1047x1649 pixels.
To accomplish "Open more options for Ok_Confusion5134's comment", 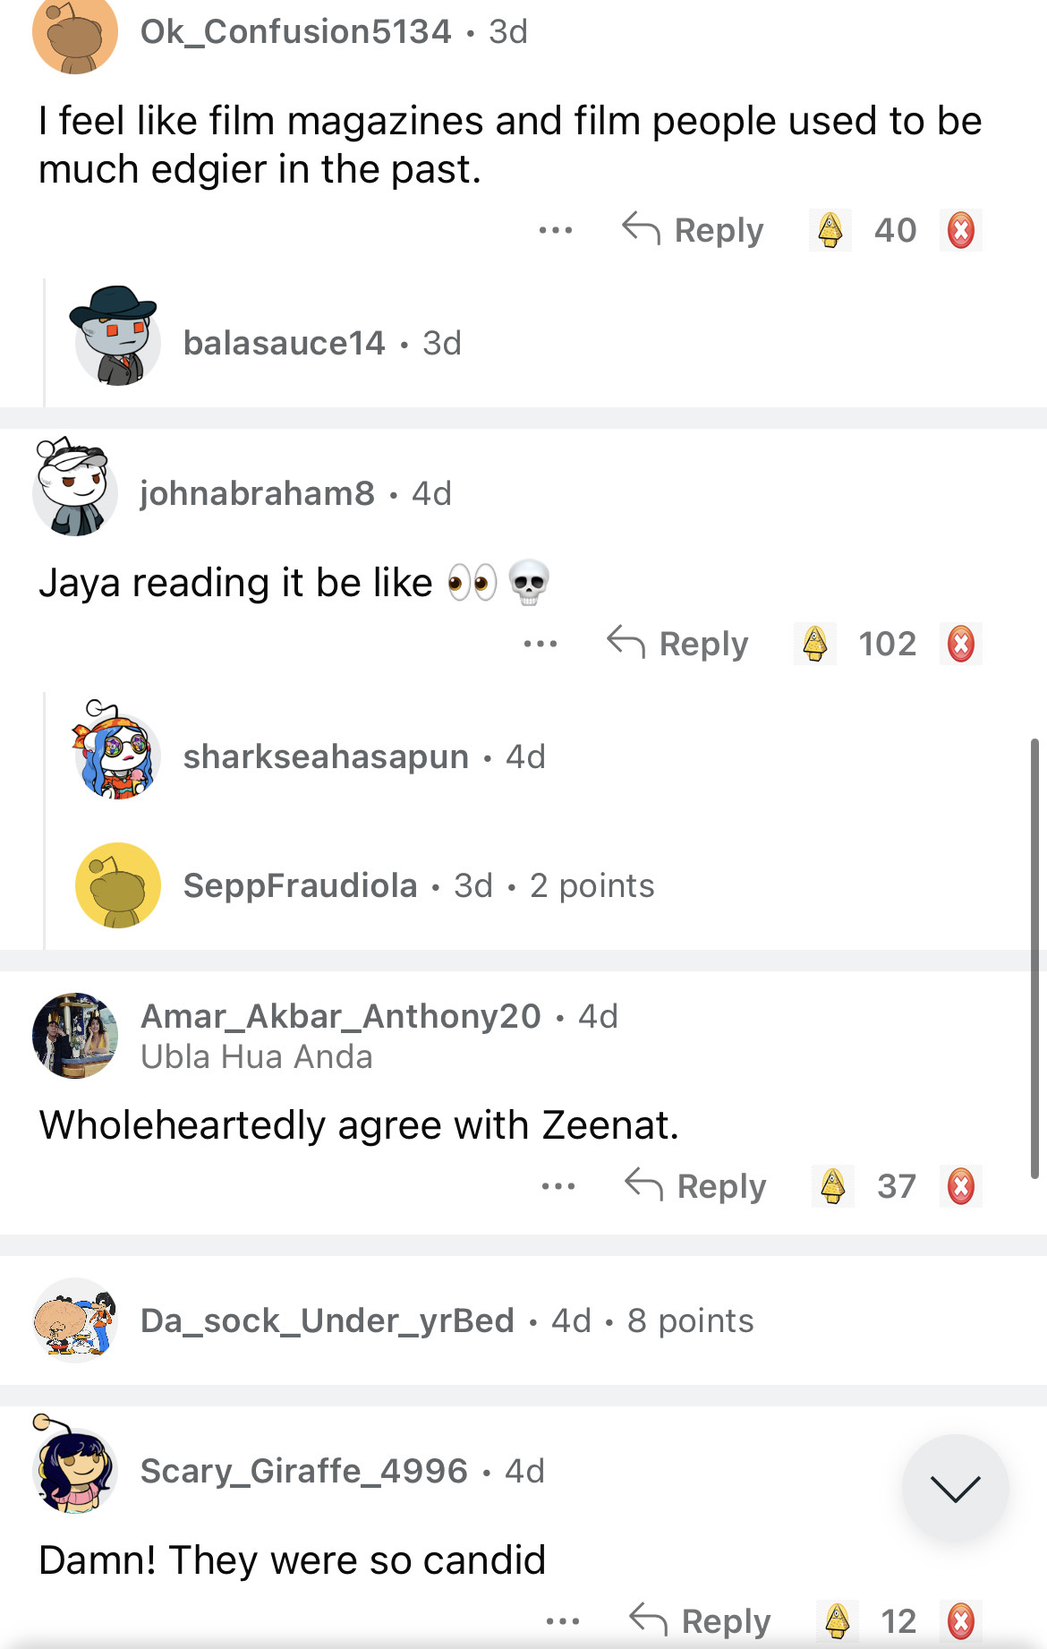I will tap(556, 230).
